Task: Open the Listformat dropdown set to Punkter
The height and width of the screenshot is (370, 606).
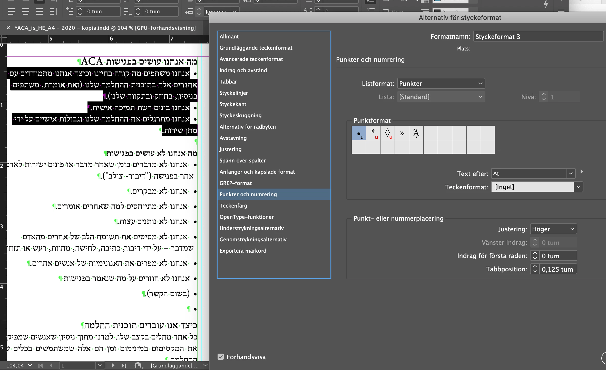Action: coord(441,84)
